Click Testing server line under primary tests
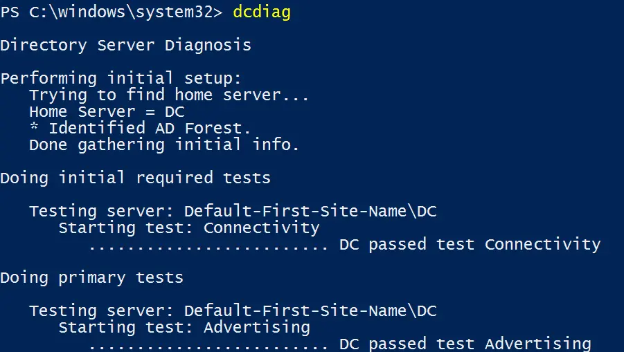624x352 pixels. [233, 311]
